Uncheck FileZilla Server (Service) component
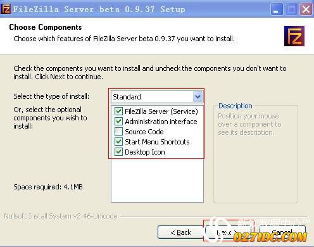The height and width of the screenshot is (247, 314). [118, 111]
